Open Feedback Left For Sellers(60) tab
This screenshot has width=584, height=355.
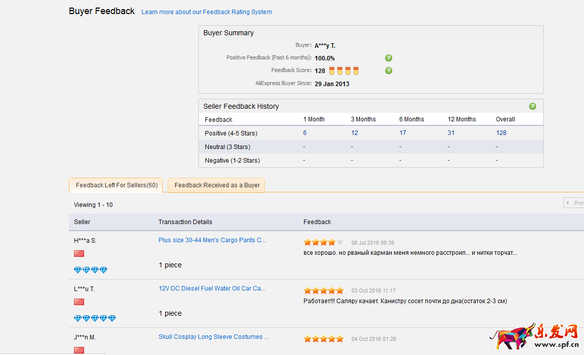pos(116,185)
